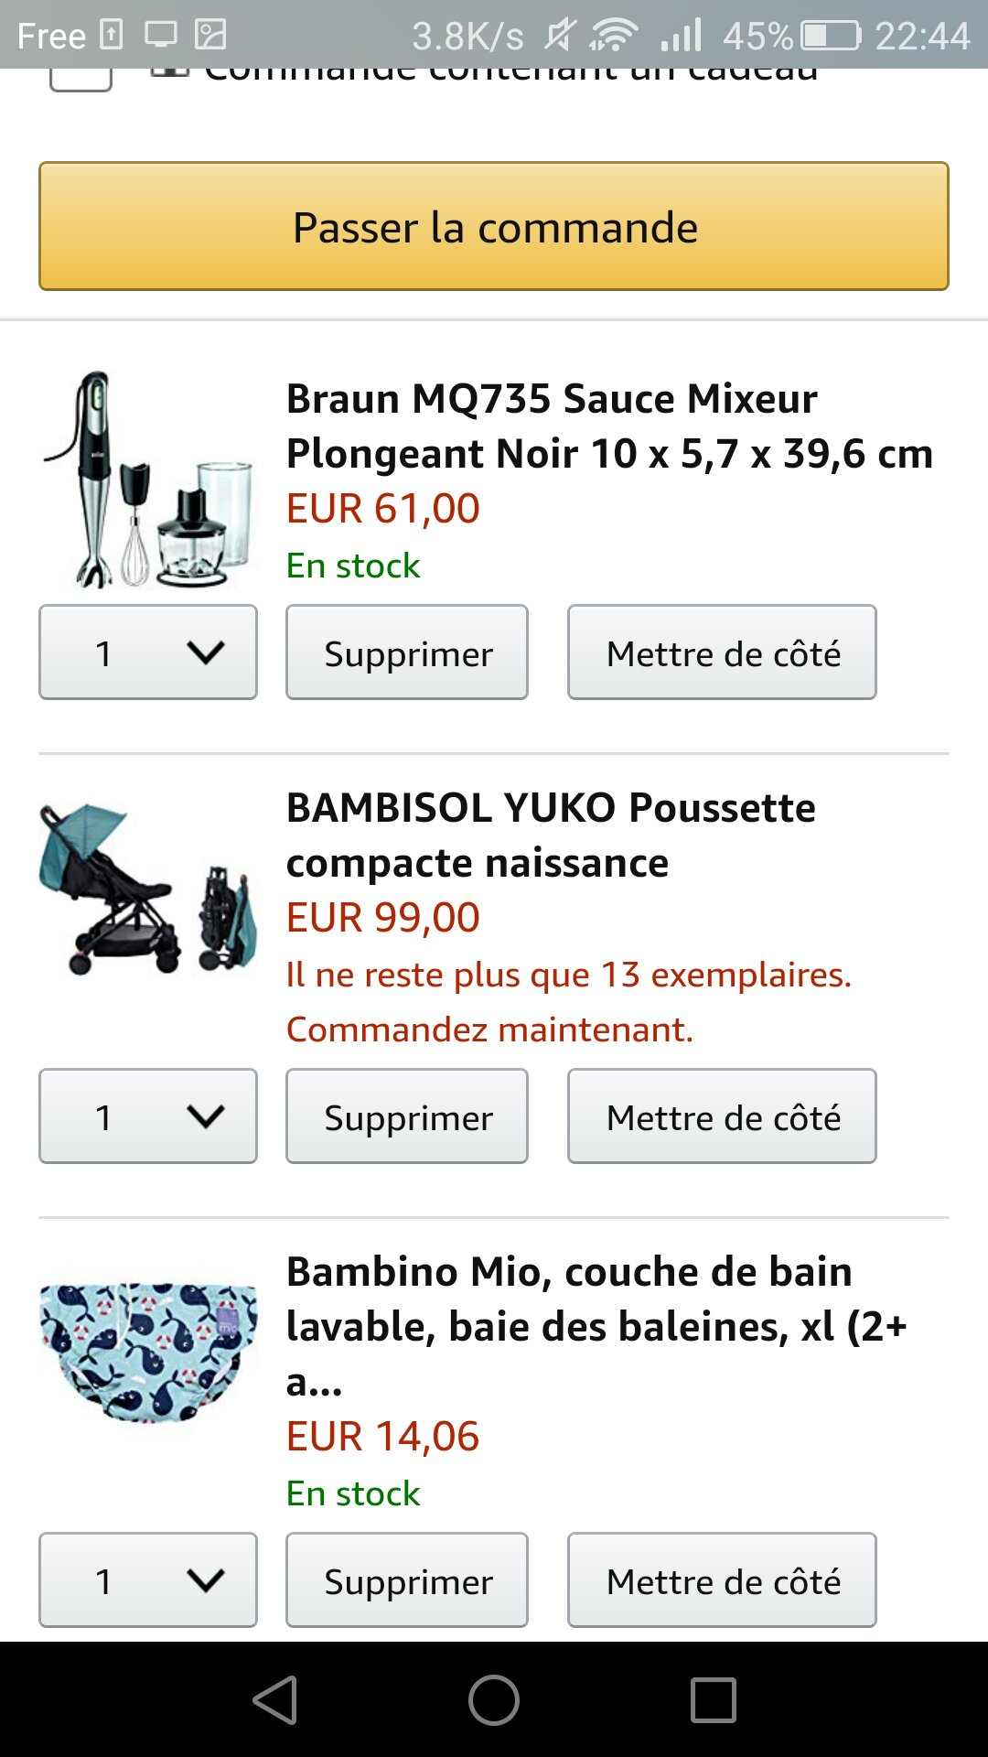The image size is (988, 1757).
Task: Open quantity dropdown for Braun MQ735 mixer
Action: pyautogui.click(x=148, y=652)
